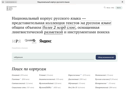Click the ИППИ РАН squiggle logo

tap(30, 41)
